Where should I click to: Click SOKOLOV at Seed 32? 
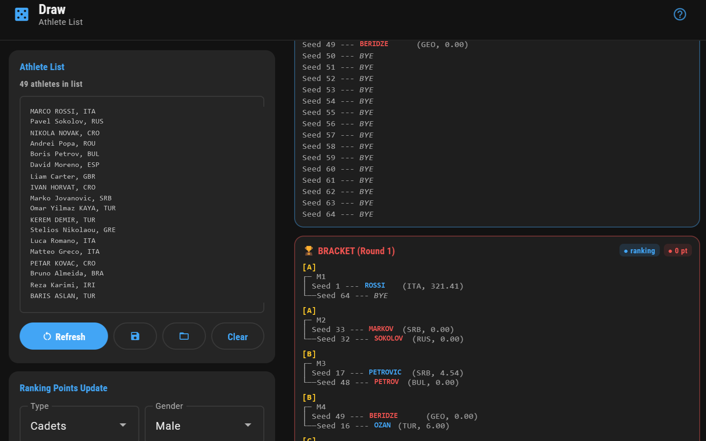click(x=388, y=338)
